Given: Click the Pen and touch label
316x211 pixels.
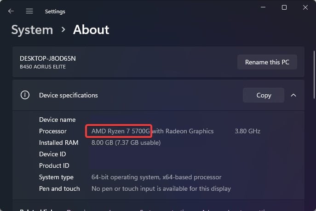Looking at the screenshot, I should click(59, 188).
